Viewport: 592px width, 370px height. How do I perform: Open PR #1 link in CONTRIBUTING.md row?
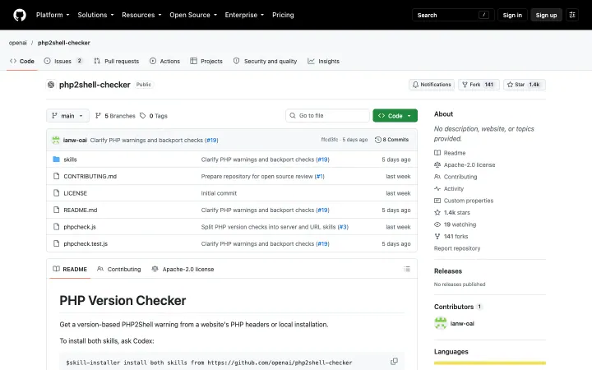point(319,176)
